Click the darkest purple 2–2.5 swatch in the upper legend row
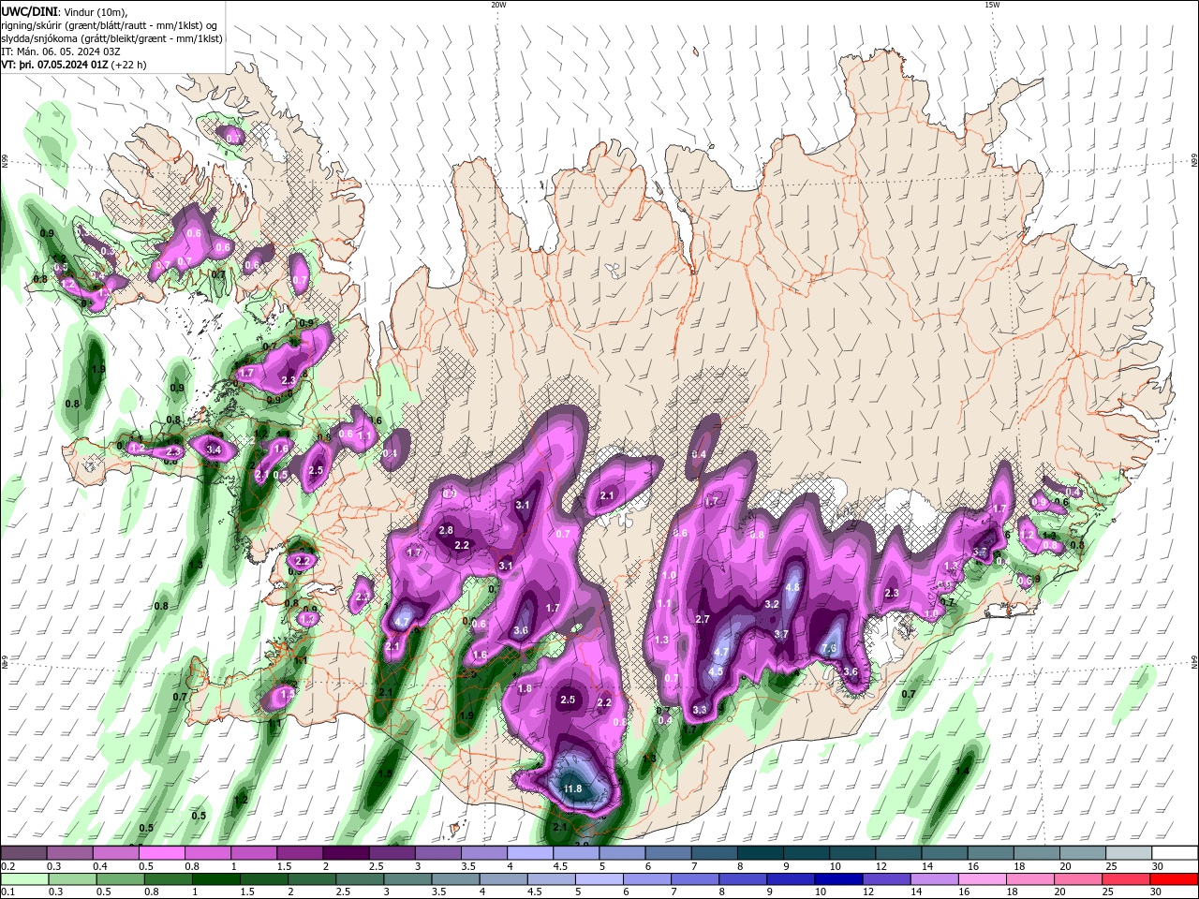Screen dimensions: 1199x899 [347, 853]
